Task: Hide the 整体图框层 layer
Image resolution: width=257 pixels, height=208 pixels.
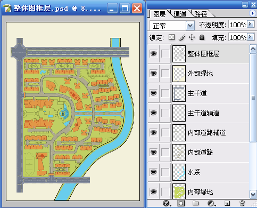Action: pos(153,53)
